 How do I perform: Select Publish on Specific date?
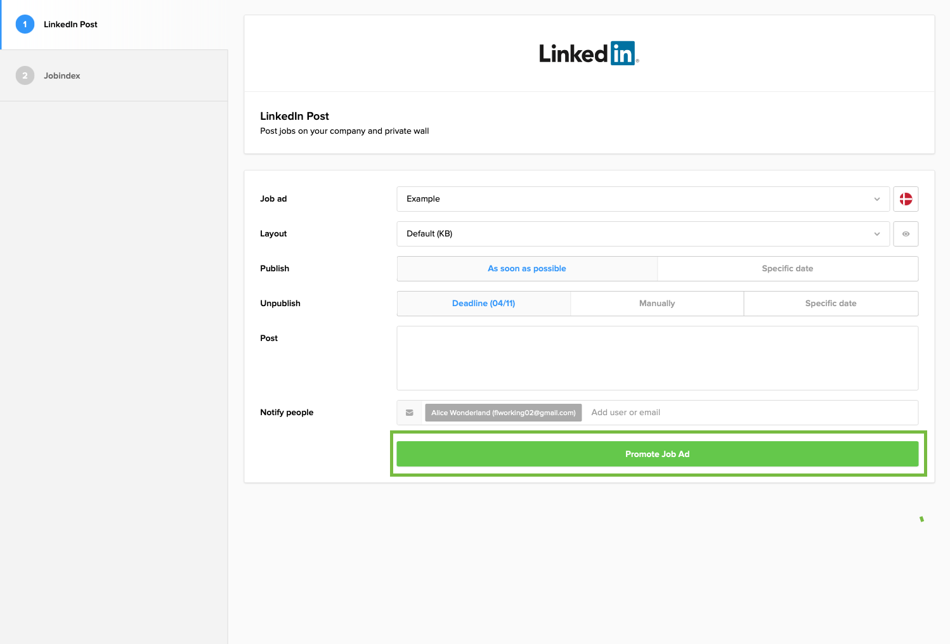tap(788, 269)
